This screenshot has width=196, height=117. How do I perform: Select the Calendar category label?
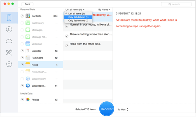36,51
